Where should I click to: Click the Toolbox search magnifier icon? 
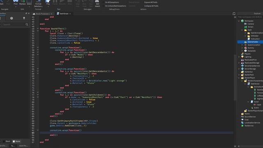pos(27,25)
